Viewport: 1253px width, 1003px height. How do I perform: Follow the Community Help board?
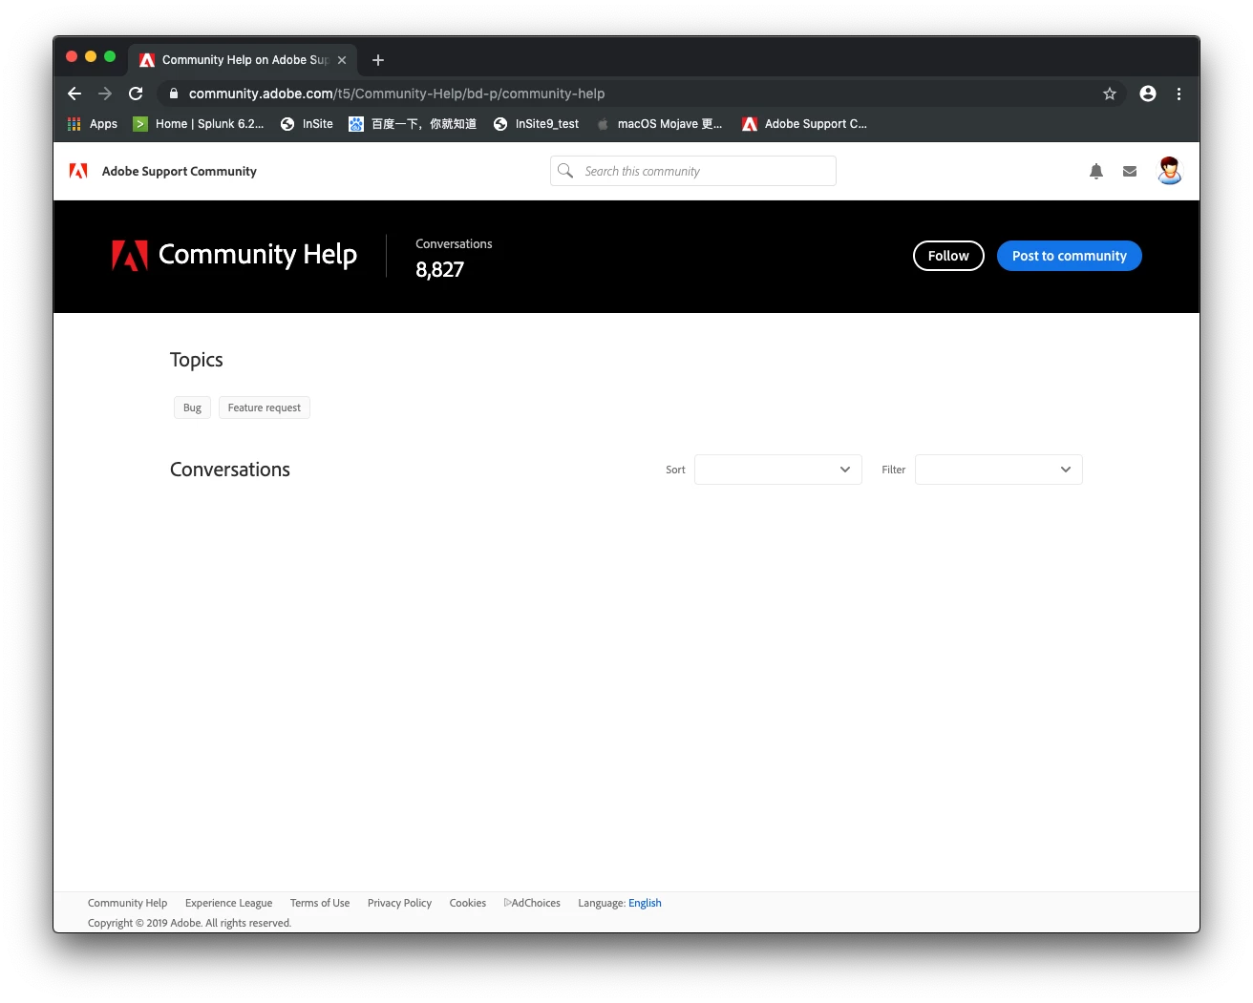(x=948, y=256)
